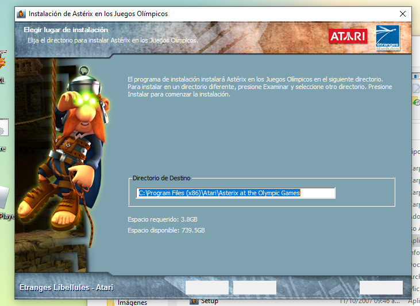Screen dimensions: 420x306
Task: Click the Directorio de Destino path field
Action: [x=236, y=193]
